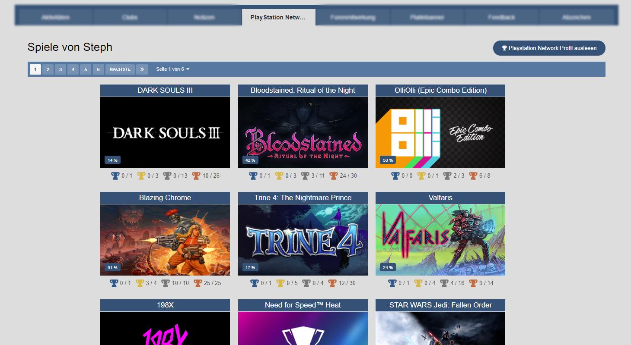Click the OlliOlli Epic Combo Edition cover image
This screenshot has height=345, width=631.
[x=440, y=132]
